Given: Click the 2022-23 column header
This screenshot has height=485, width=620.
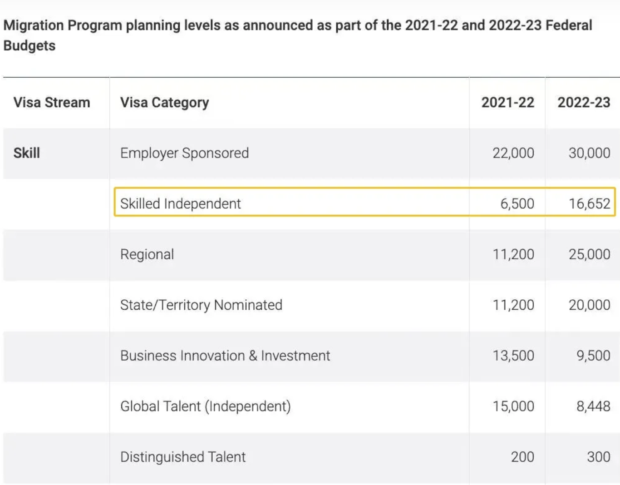Looking at the screenshot, I should [x=584, y=103].
